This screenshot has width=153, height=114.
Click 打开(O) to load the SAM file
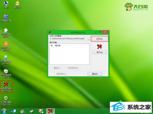[99, 39]
